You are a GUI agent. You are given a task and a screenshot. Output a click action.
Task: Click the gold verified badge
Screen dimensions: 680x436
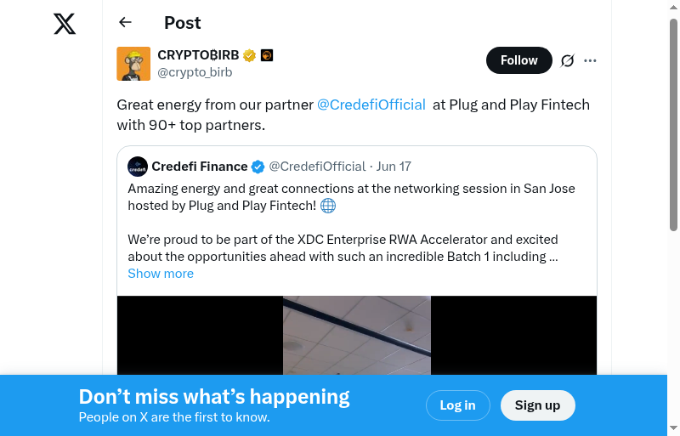tap(249, 56)
